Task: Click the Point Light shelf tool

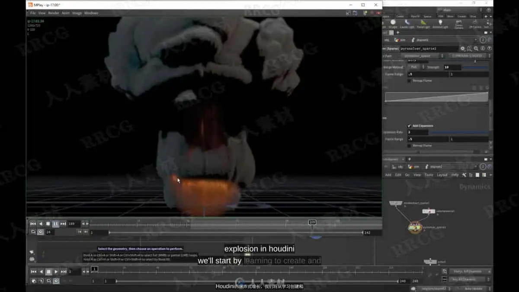Action: click(x=393, y=24)
